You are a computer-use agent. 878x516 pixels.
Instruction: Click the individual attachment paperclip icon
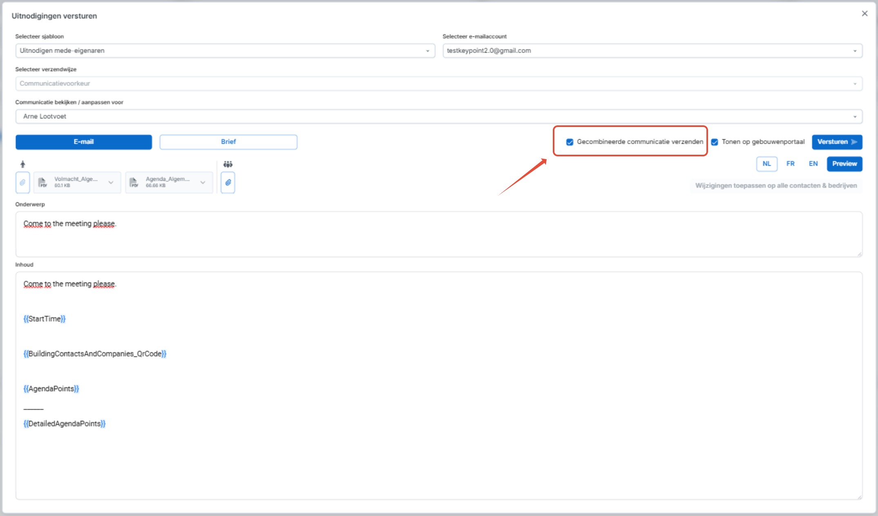point(22,182)
